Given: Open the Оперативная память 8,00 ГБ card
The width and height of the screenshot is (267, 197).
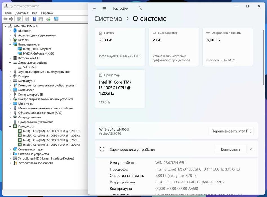Looking at the screenshot, I should pyautogui.click(x=228, y=47).
